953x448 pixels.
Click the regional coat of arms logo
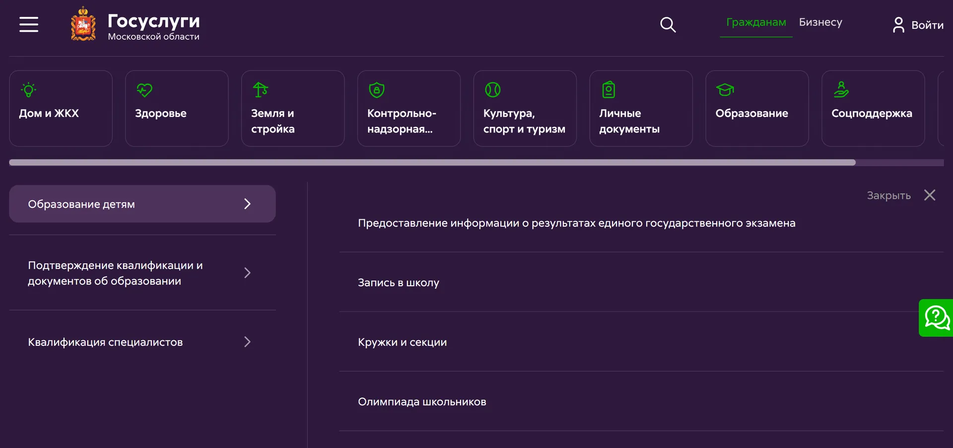pyautogui.click(x=82, y=23)
